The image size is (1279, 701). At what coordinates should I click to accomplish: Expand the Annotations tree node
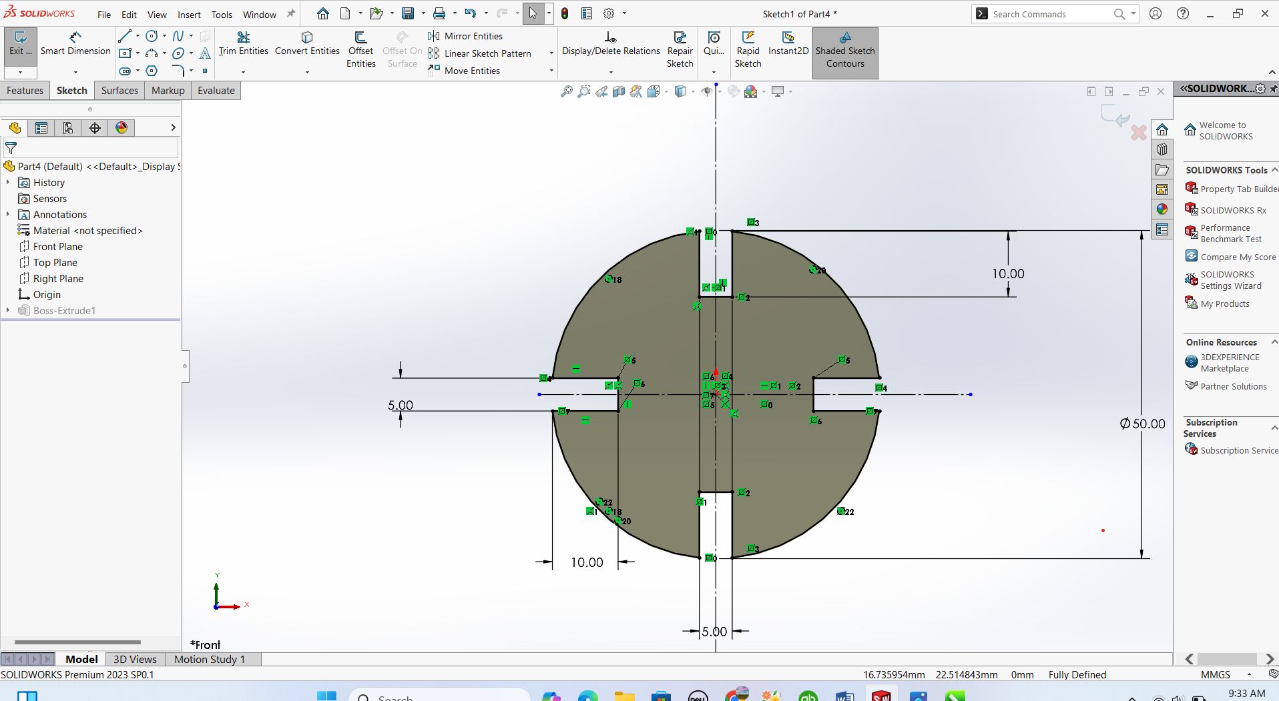point(8,214)
